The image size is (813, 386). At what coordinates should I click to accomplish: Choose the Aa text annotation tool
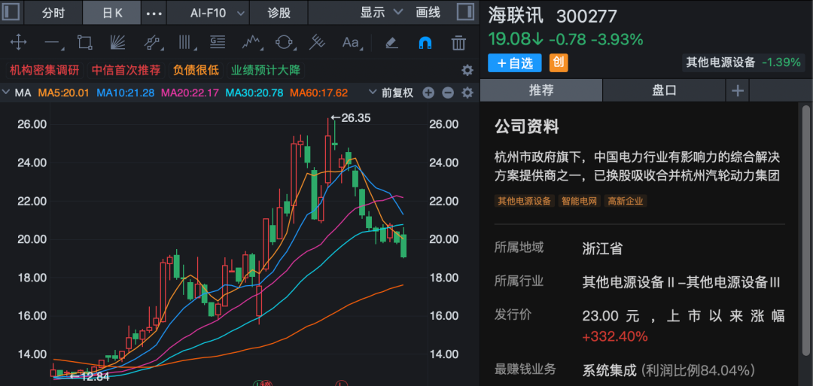[351, 42]
